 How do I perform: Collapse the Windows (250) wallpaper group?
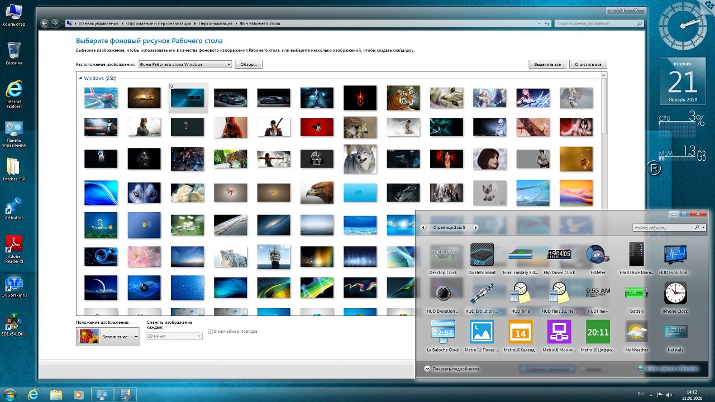[x=80, y=79]
